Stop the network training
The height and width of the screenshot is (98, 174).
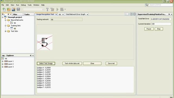coord(159,29)
